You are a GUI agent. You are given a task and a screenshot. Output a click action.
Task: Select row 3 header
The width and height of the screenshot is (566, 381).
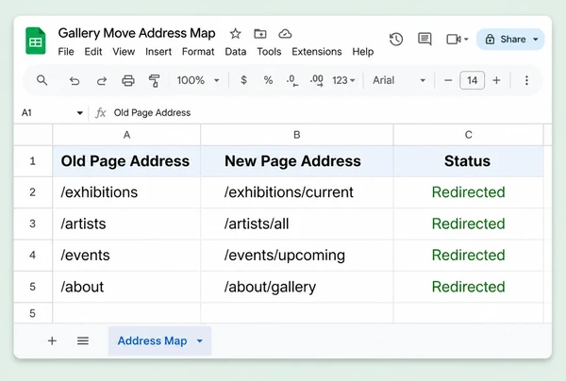[33, 224]
